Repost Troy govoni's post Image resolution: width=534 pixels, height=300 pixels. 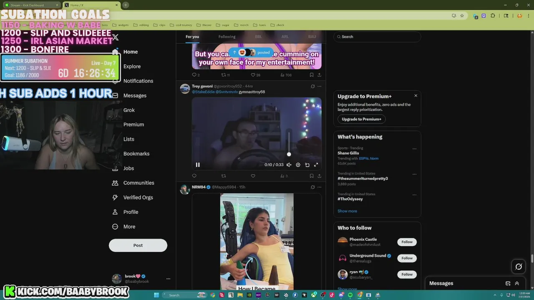(224, 176)
